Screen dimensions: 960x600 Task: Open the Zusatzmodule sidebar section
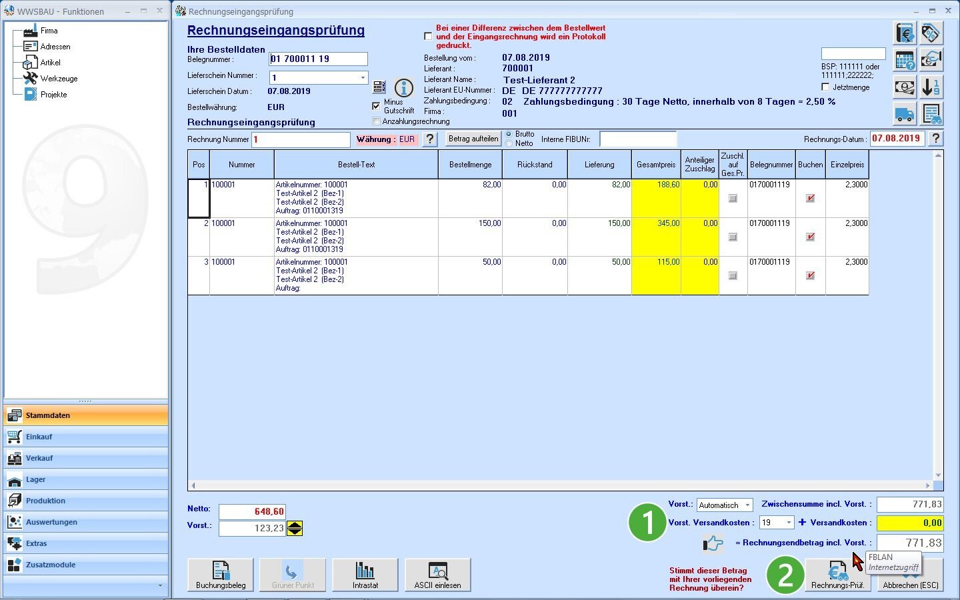coord(86,565)
